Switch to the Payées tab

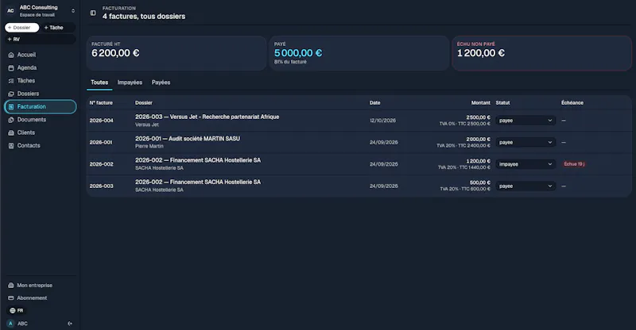tap(161, 82)
